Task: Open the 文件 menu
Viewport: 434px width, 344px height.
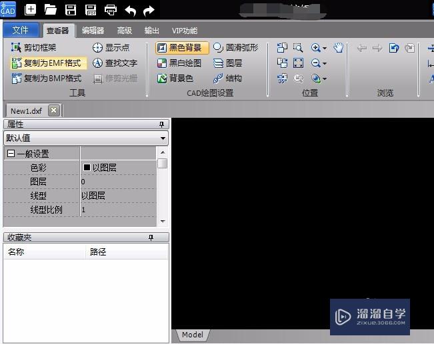Action: [21, 30]
